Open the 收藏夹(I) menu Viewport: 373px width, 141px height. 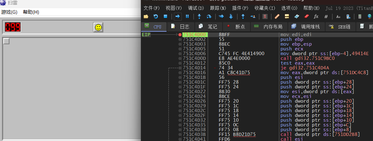[x=265, y=8]
